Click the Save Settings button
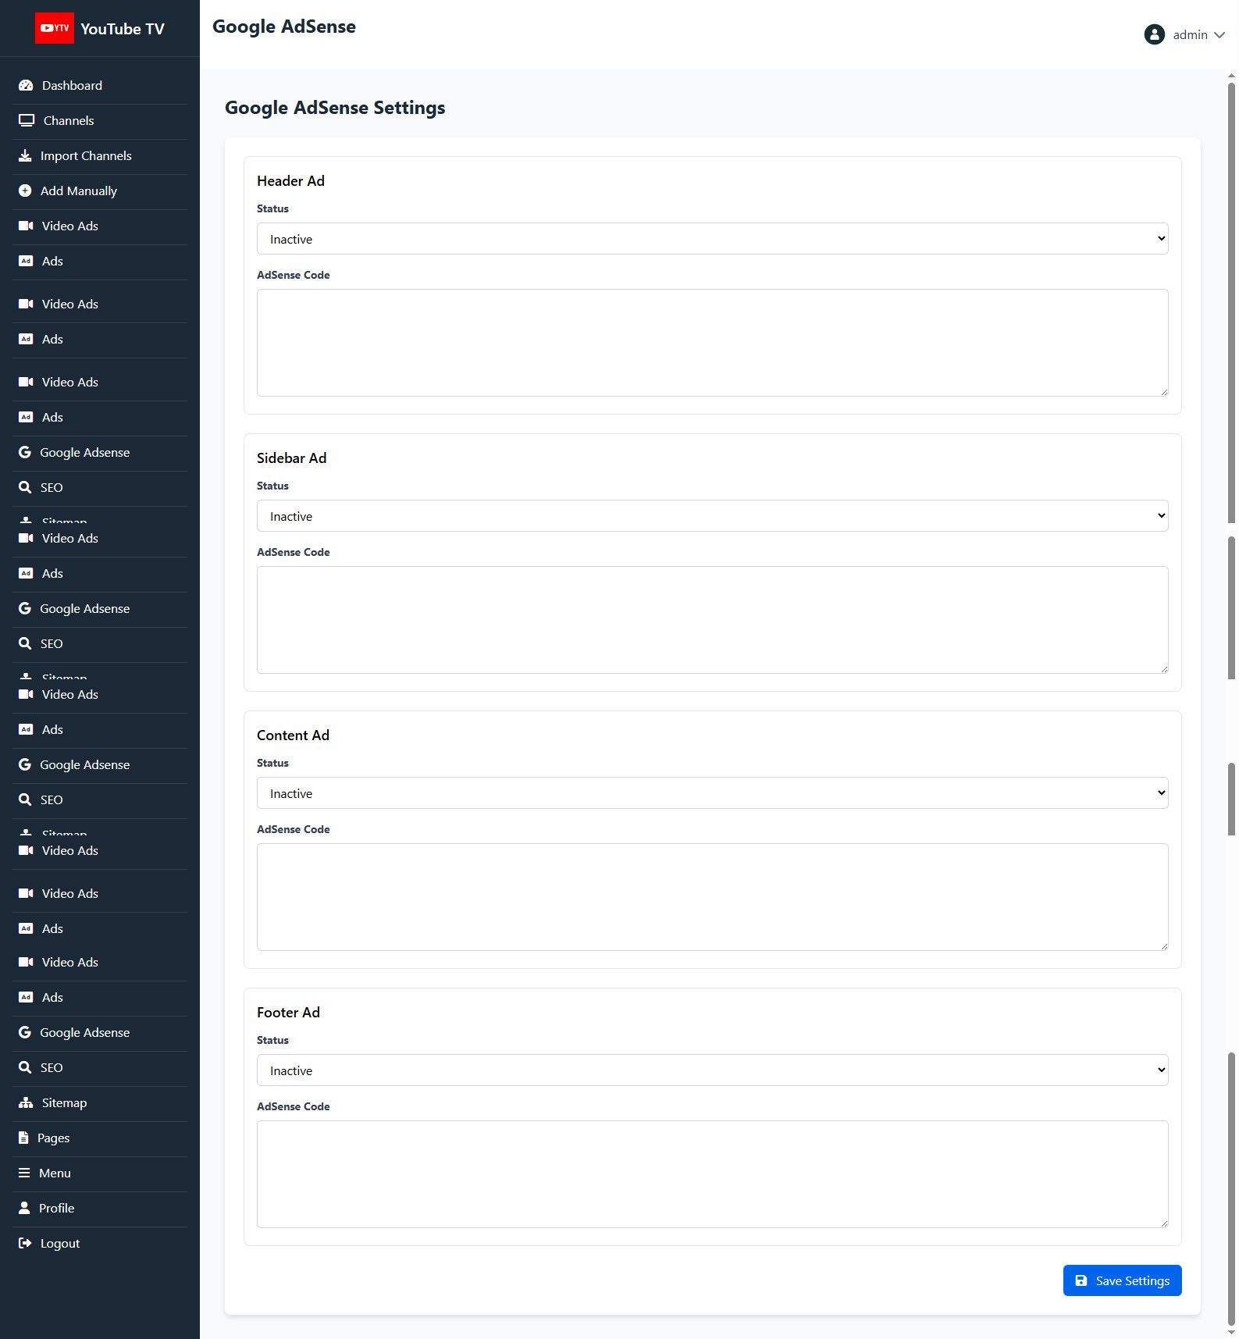The image size is (1239, 1339). tap(1122, 1280)
